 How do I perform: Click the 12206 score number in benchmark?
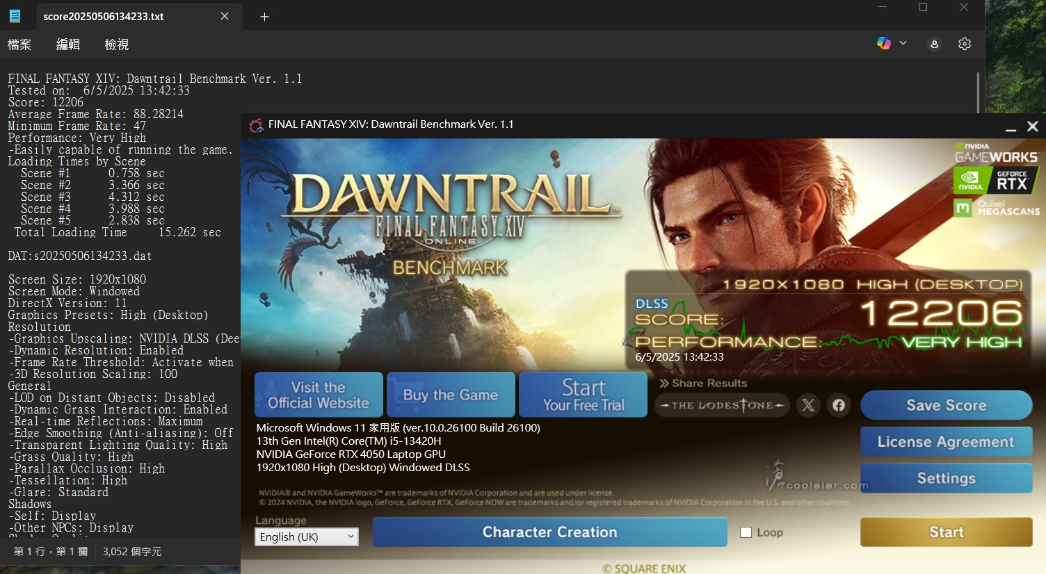coord(942,313)
